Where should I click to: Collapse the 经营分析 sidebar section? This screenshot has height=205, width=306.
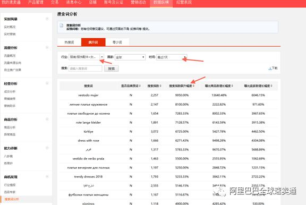tap(47, 83)
